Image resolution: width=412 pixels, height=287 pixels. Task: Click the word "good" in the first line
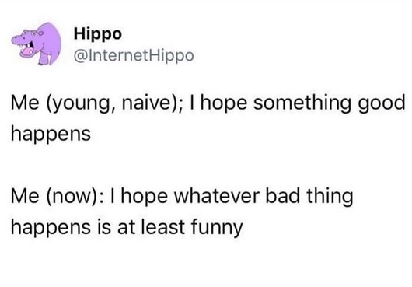pos(382,103)
